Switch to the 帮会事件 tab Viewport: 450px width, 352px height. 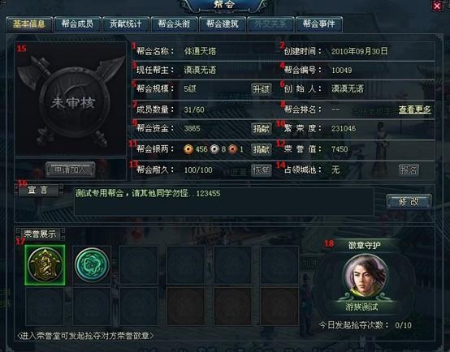pyautogui.click(x=319, y=24)
